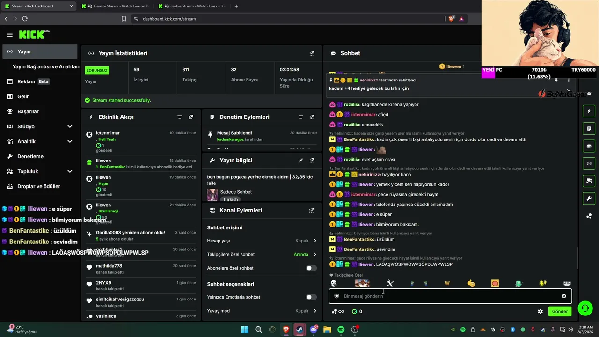Filter the Etkinlik Akışı feed
Screen dimensions: 599x337
tap(180, 117)
